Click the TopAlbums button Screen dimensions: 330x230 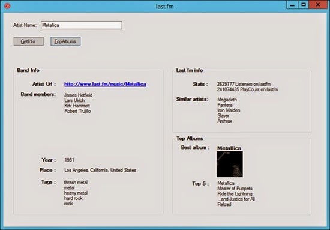[65, 41]
